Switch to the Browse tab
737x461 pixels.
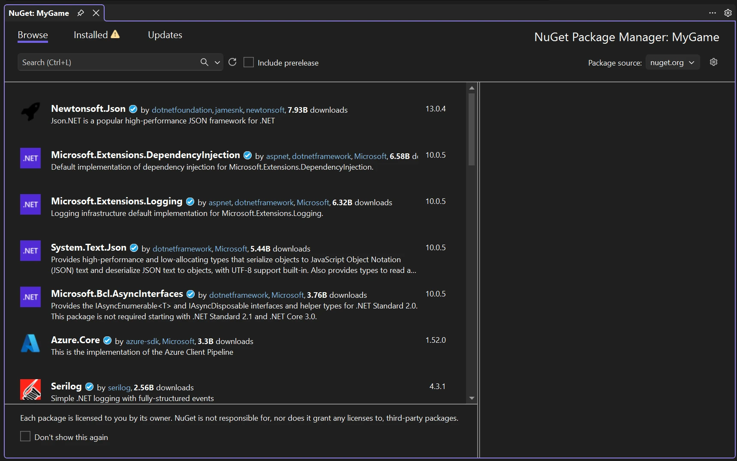click(33, 35)
